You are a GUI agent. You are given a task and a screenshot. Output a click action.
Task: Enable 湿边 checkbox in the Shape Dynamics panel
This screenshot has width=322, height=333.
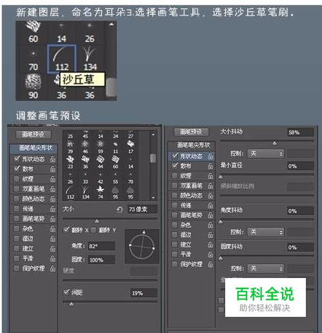(x=175, y=235)
